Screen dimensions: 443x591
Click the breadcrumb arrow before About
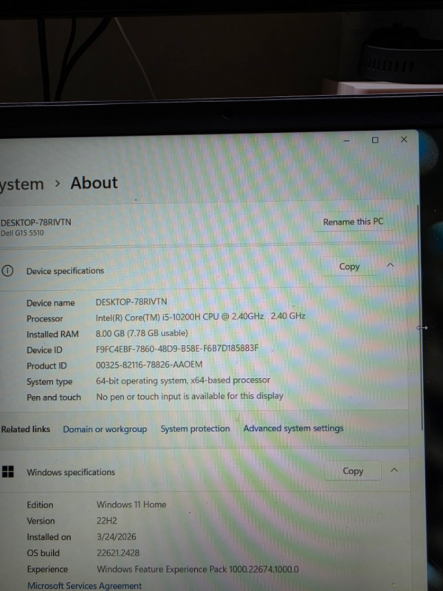point(58,184)
